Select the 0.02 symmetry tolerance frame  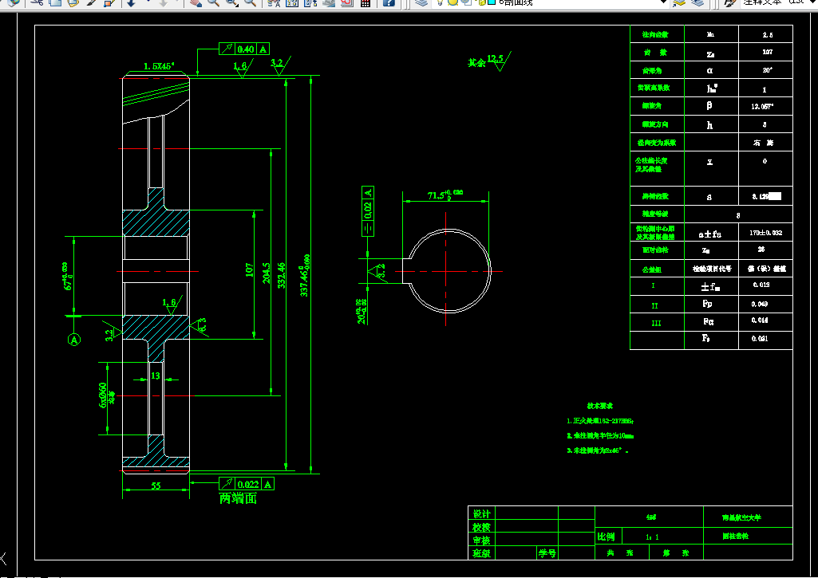(368, 211)
